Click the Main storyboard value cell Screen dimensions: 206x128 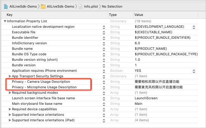pos(138,104)
